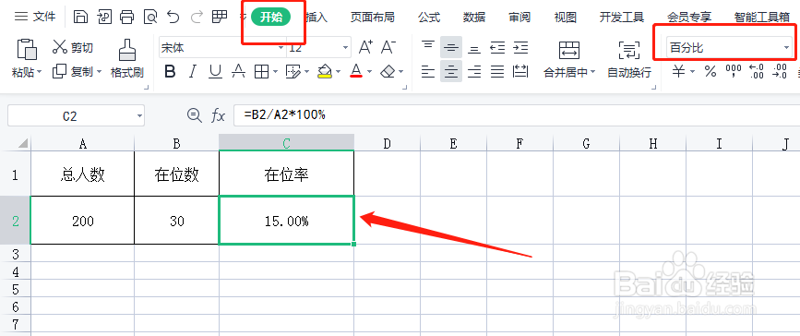The image size is (800, 336).
Task: Select row 3 header
Action: [15, 253]
